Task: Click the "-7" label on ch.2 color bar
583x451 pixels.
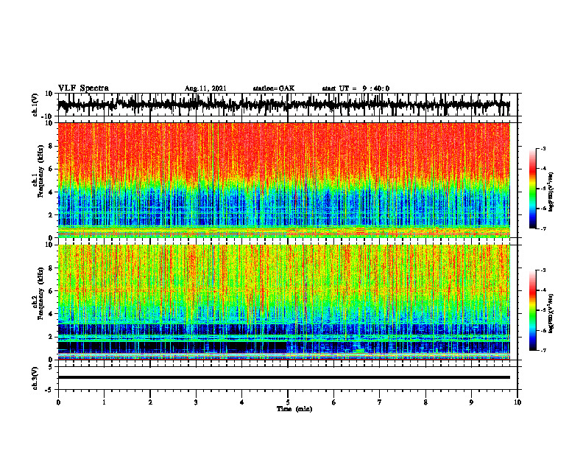Action: pos(543,350)
